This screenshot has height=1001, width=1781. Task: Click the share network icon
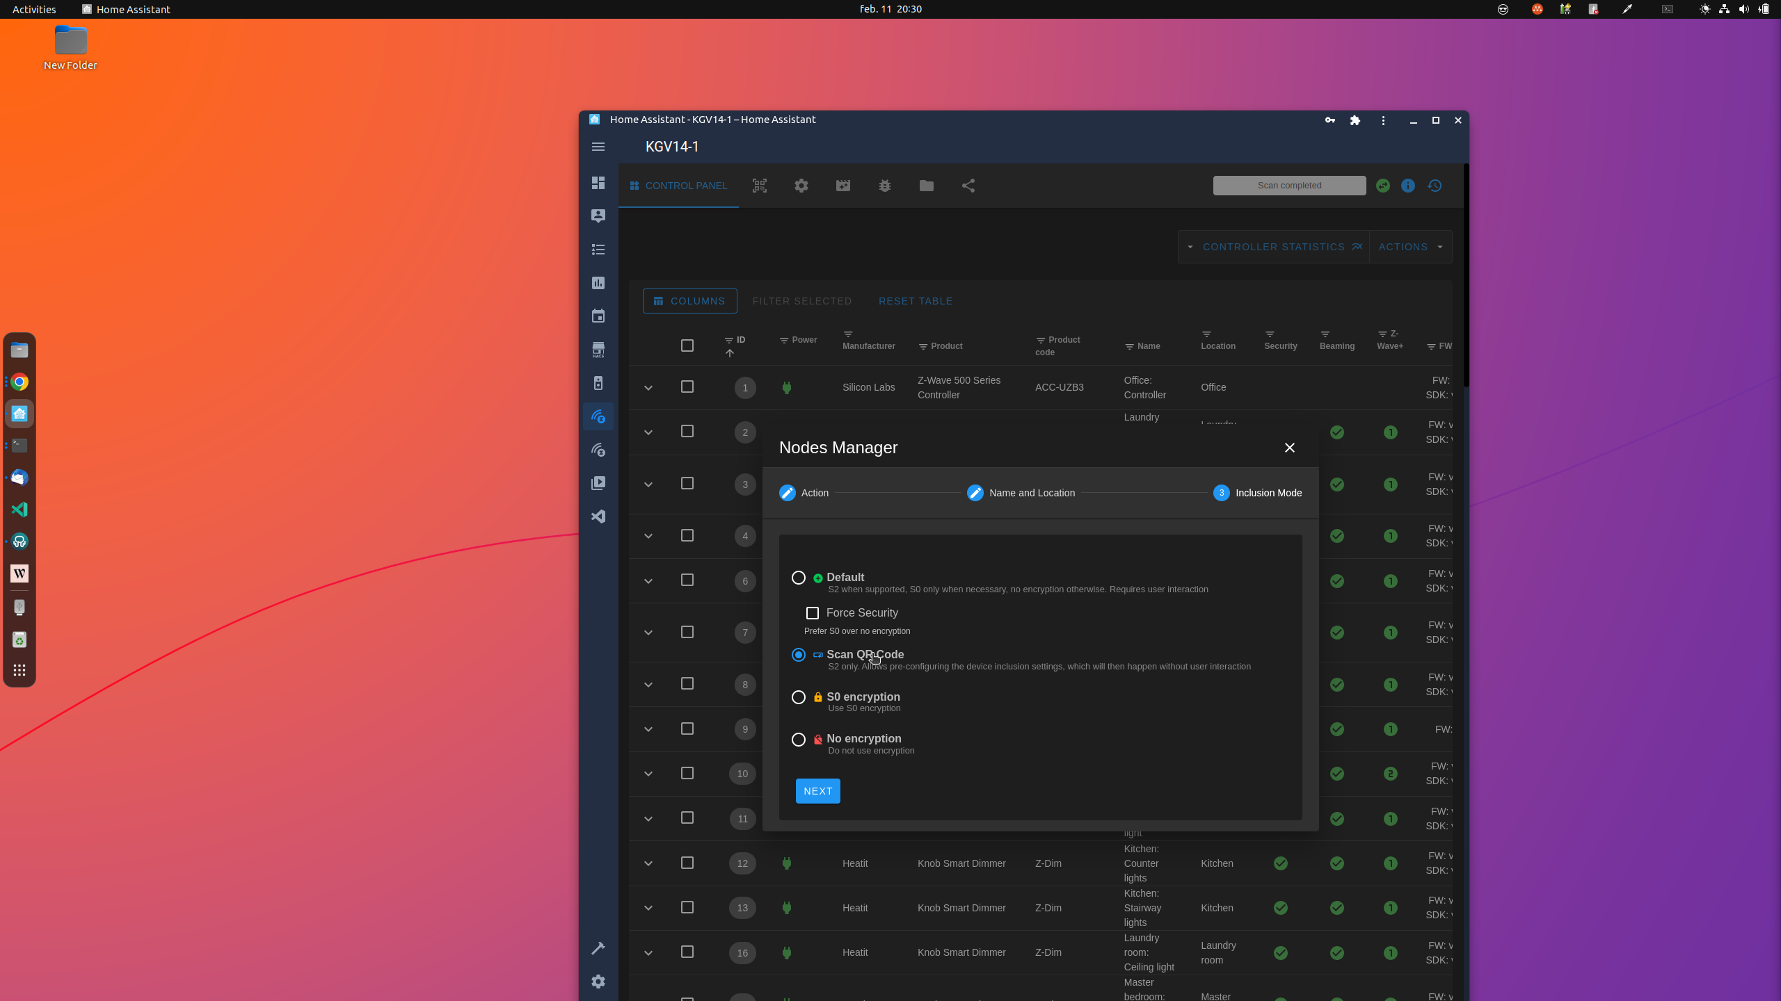coord(968,186)
